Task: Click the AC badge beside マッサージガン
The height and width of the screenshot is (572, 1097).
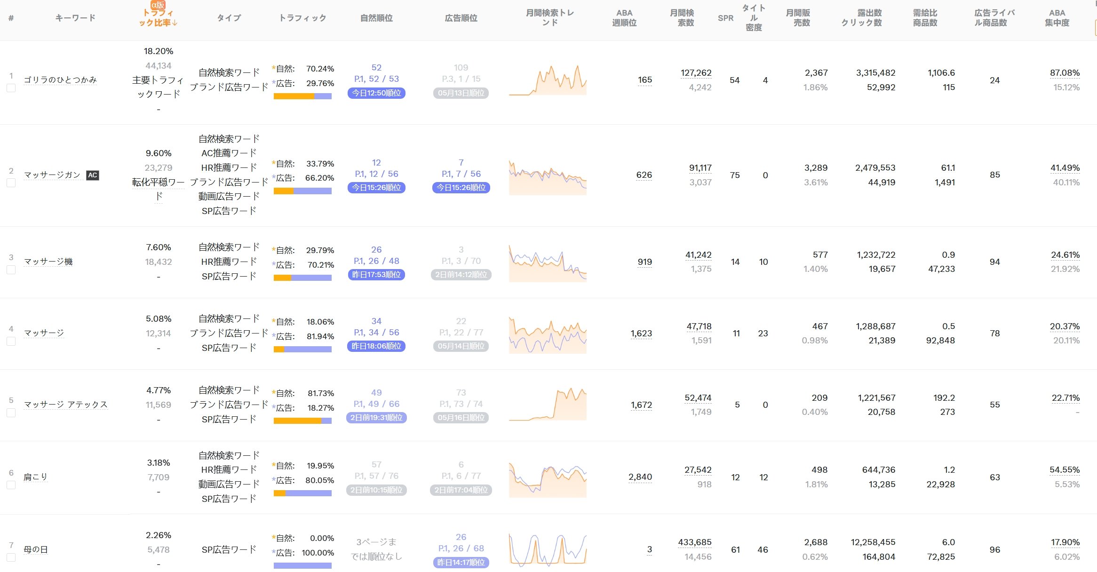Action: pos(93,175)
